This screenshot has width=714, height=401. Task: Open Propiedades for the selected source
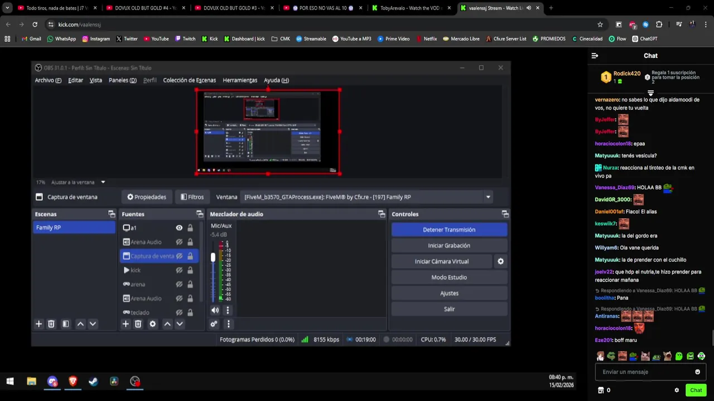click(x=147, y=197)
